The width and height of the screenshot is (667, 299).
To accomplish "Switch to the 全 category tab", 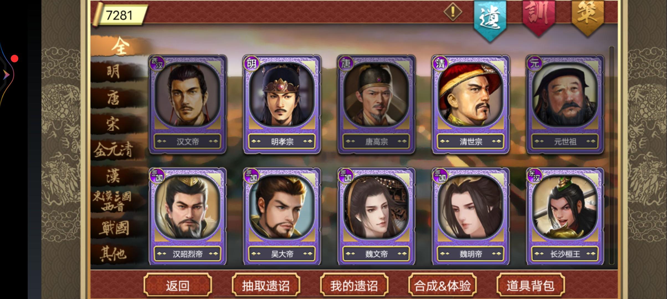I will 120,46.
